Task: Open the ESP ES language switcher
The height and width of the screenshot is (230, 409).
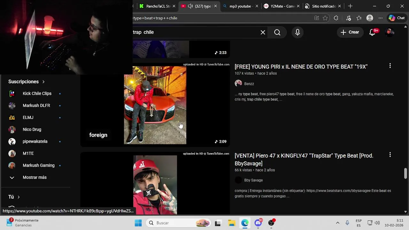Action: coord(359,223)
